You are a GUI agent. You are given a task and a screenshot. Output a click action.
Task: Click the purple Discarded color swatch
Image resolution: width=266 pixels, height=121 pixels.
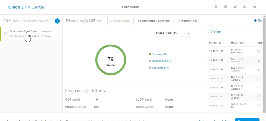click(x=150, y=68)
